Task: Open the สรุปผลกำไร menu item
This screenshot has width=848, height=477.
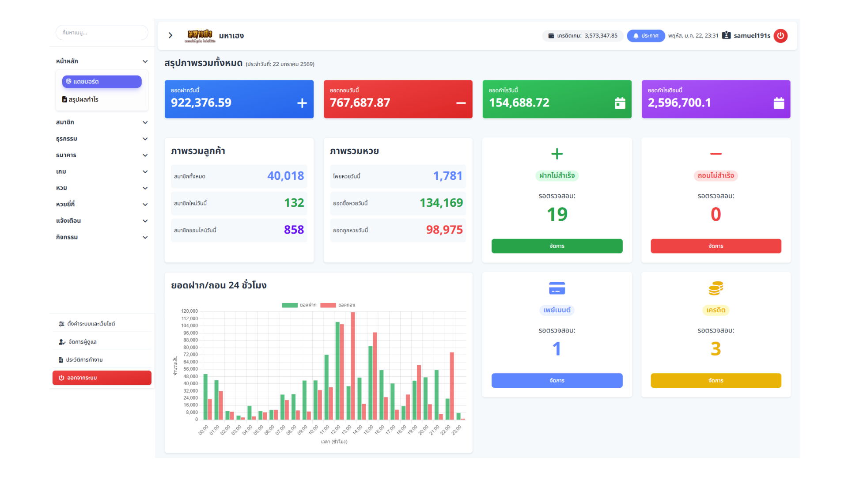Action: [x=83, y=99]
